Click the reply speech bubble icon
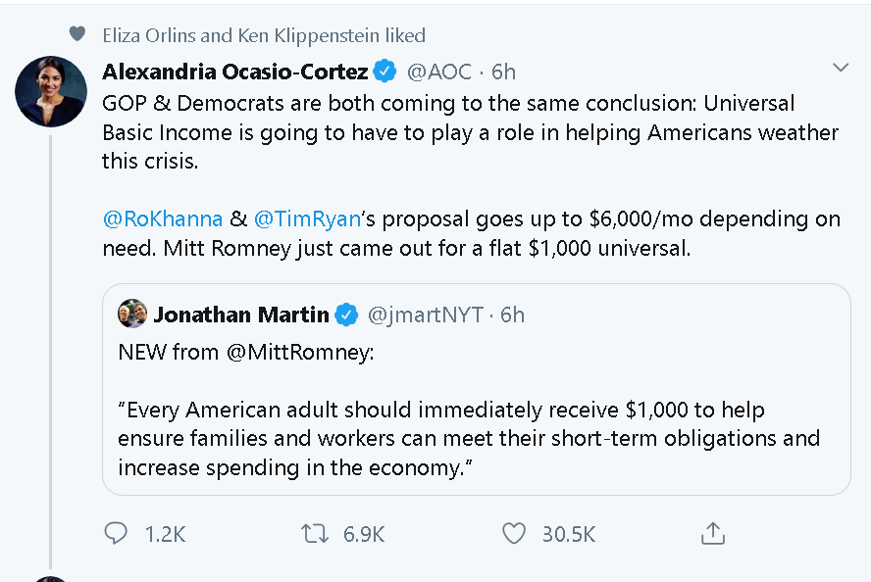The image size is (871, 582). click(116, 533)
